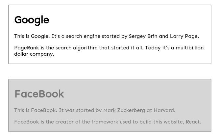Click the word multibillion
The width and height of the screenshot is (218, 137).
click(190, 48)
